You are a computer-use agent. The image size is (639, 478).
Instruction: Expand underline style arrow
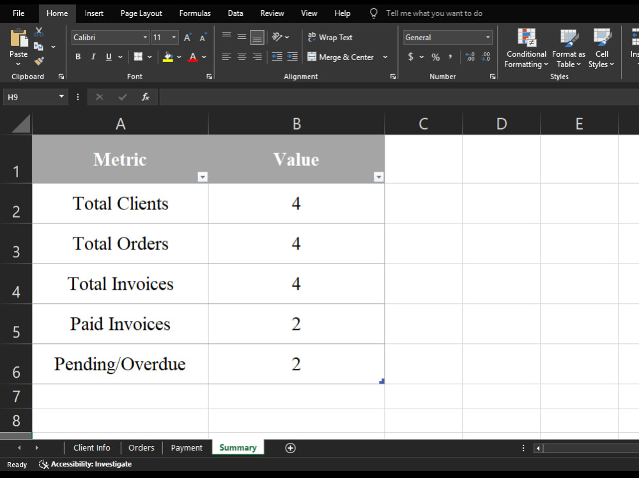tap(120, 57)
